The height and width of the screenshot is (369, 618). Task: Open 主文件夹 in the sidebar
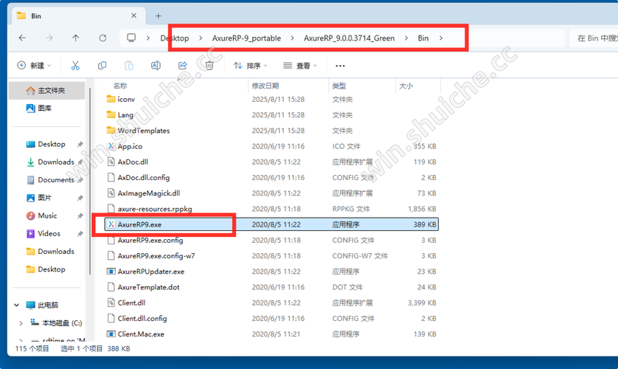pyautogui.click(x=46, y=91)
